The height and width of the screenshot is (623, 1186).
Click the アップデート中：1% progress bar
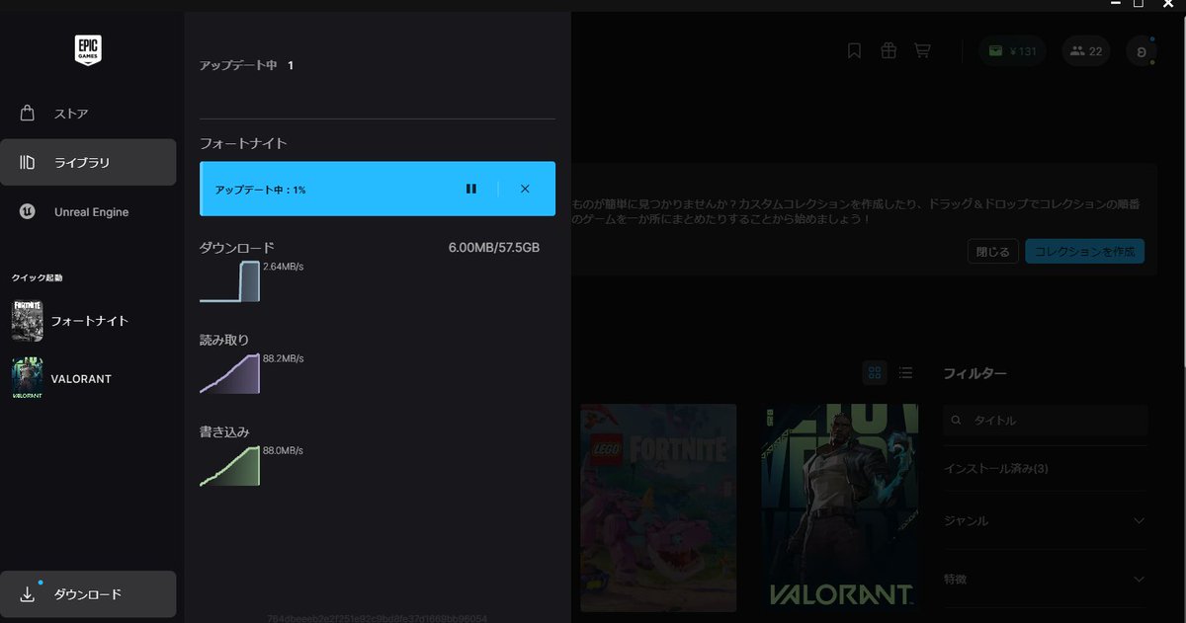378,189
